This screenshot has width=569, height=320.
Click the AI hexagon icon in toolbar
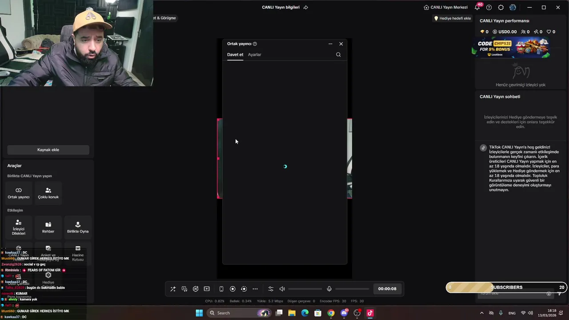click(x=196, y=289)
